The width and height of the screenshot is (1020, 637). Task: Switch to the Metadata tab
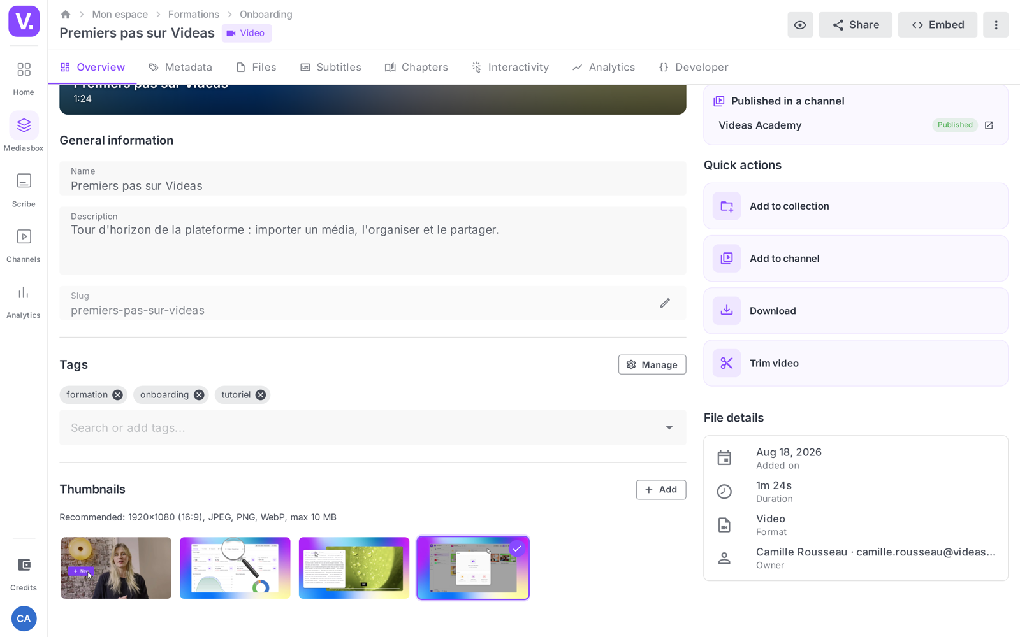[x=180, y=68]
